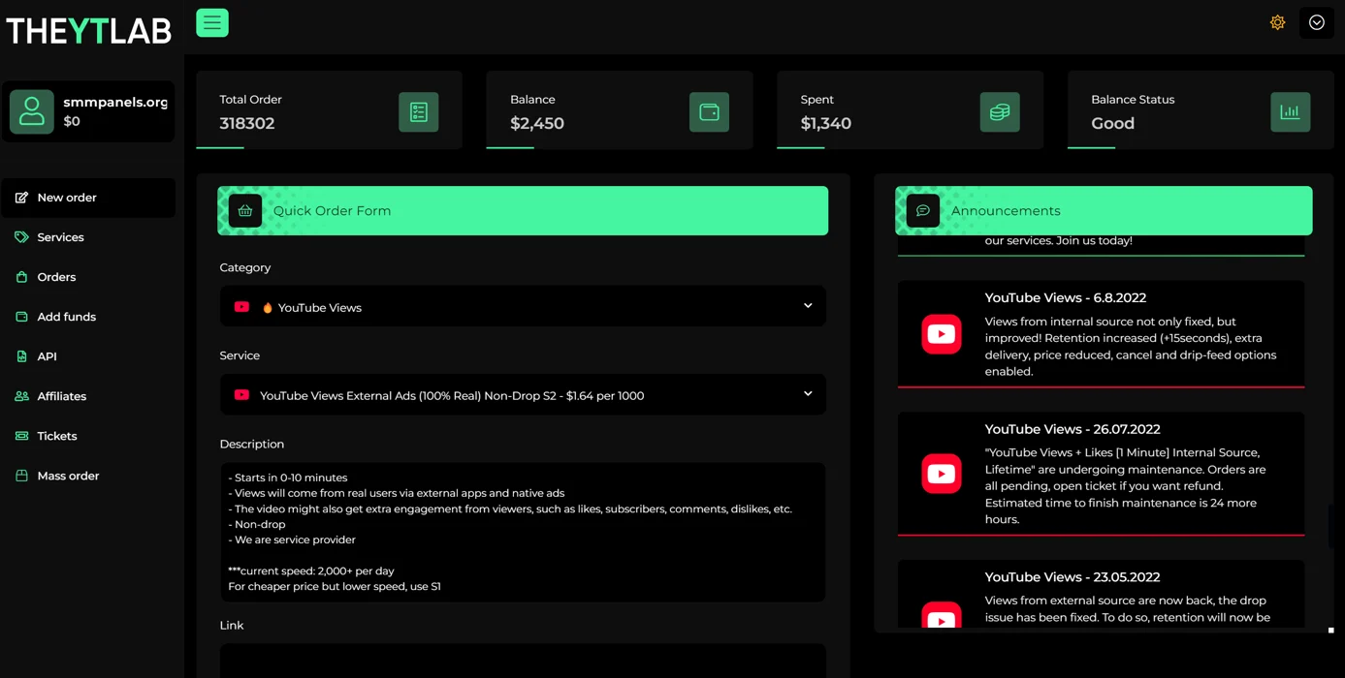Go to the Services page

(x=88, y=237)
